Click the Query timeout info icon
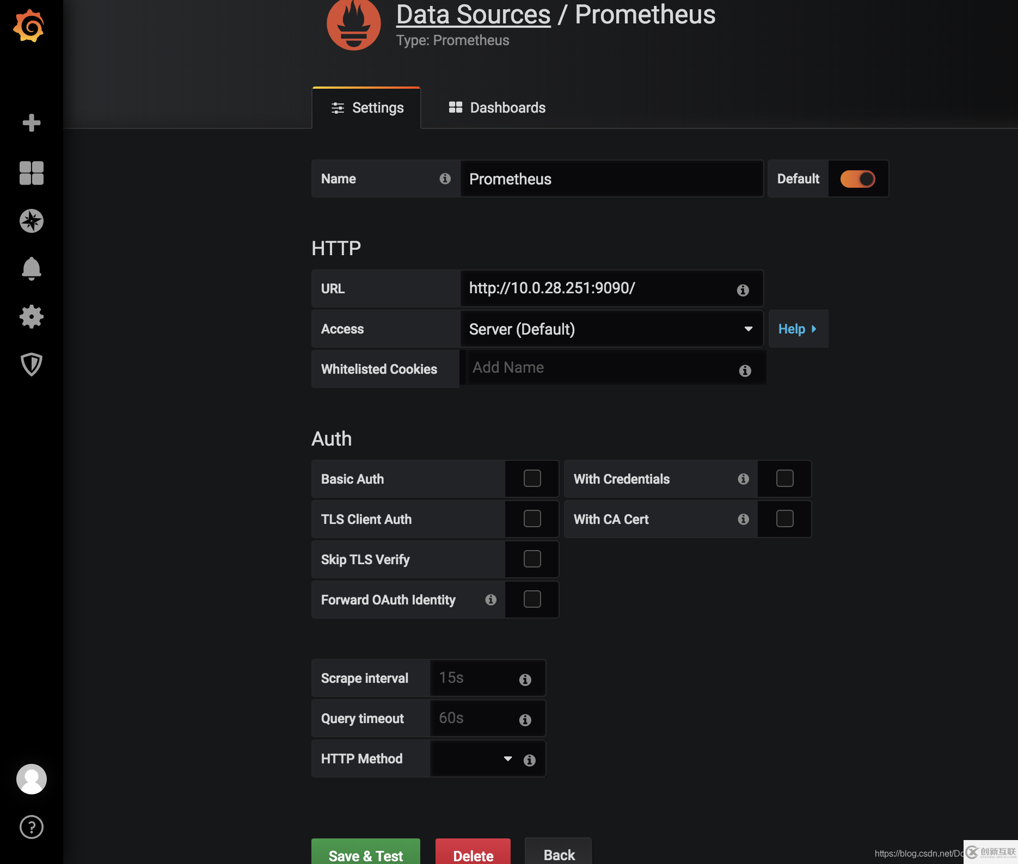This screenshot has height=864, width=1018. [x=525, y=720]
